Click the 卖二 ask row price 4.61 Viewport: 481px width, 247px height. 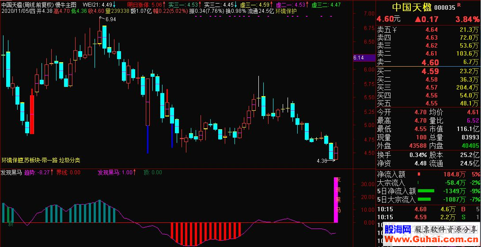point(431,54)
